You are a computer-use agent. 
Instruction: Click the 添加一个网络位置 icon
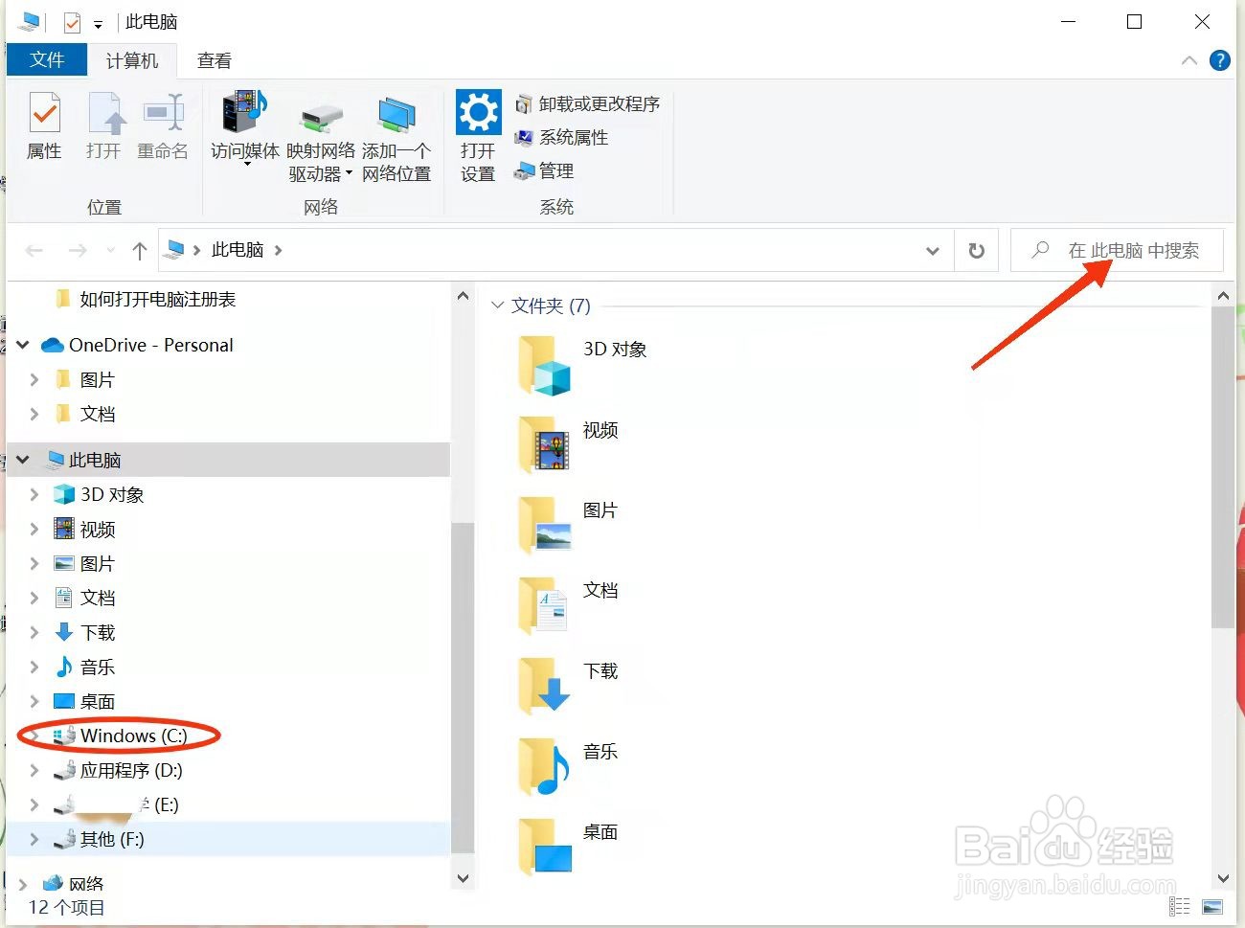coord(396,134)
